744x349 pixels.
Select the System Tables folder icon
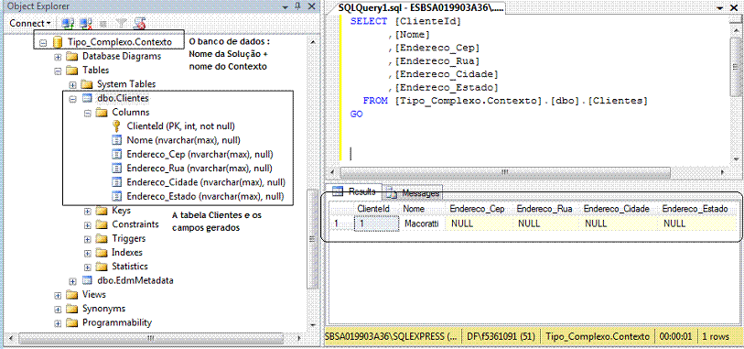87,84
